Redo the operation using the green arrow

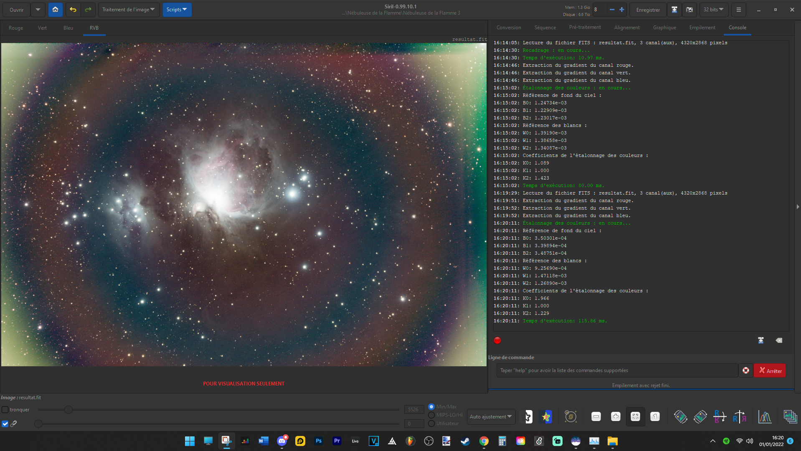[88, 10]
